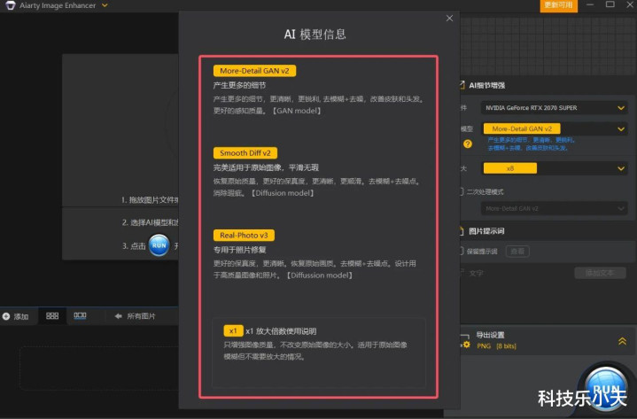Click the blue RUN icon in instructions
Image resolution: width=637 pixels, height=419 pixels.
click(159, 245)
